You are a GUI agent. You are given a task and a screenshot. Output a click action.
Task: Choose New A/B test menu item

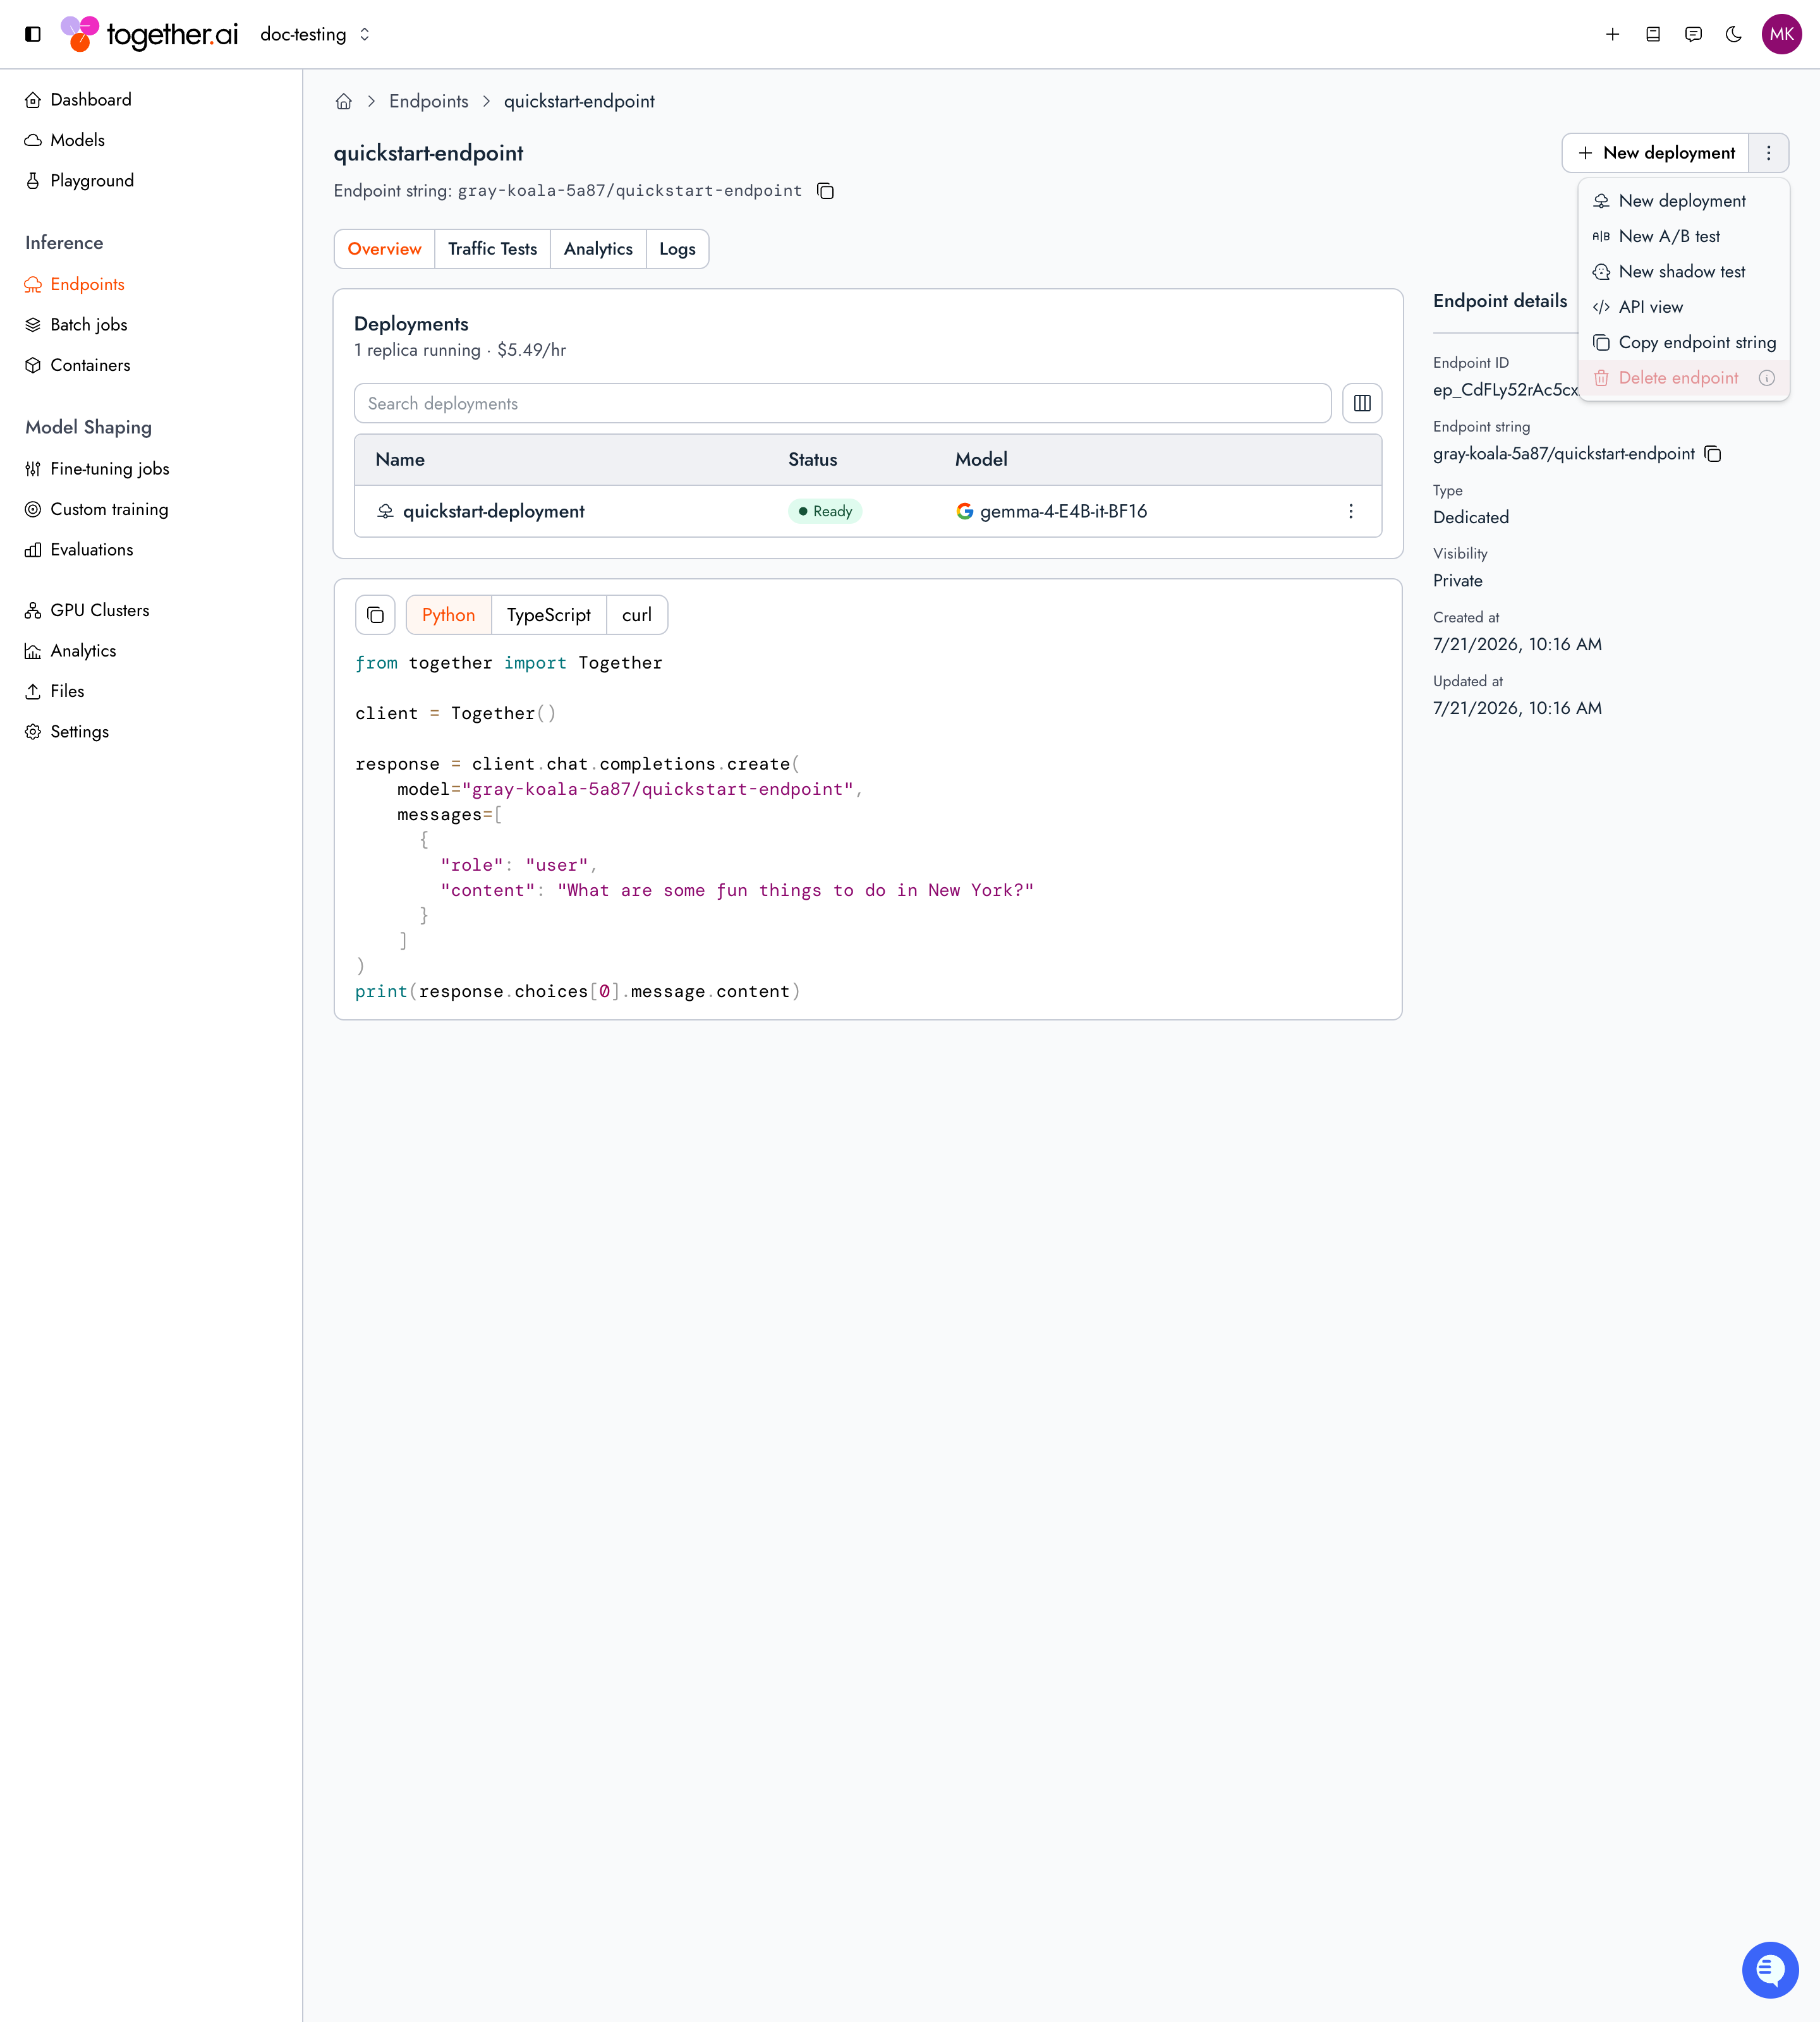pos(1683,236)
